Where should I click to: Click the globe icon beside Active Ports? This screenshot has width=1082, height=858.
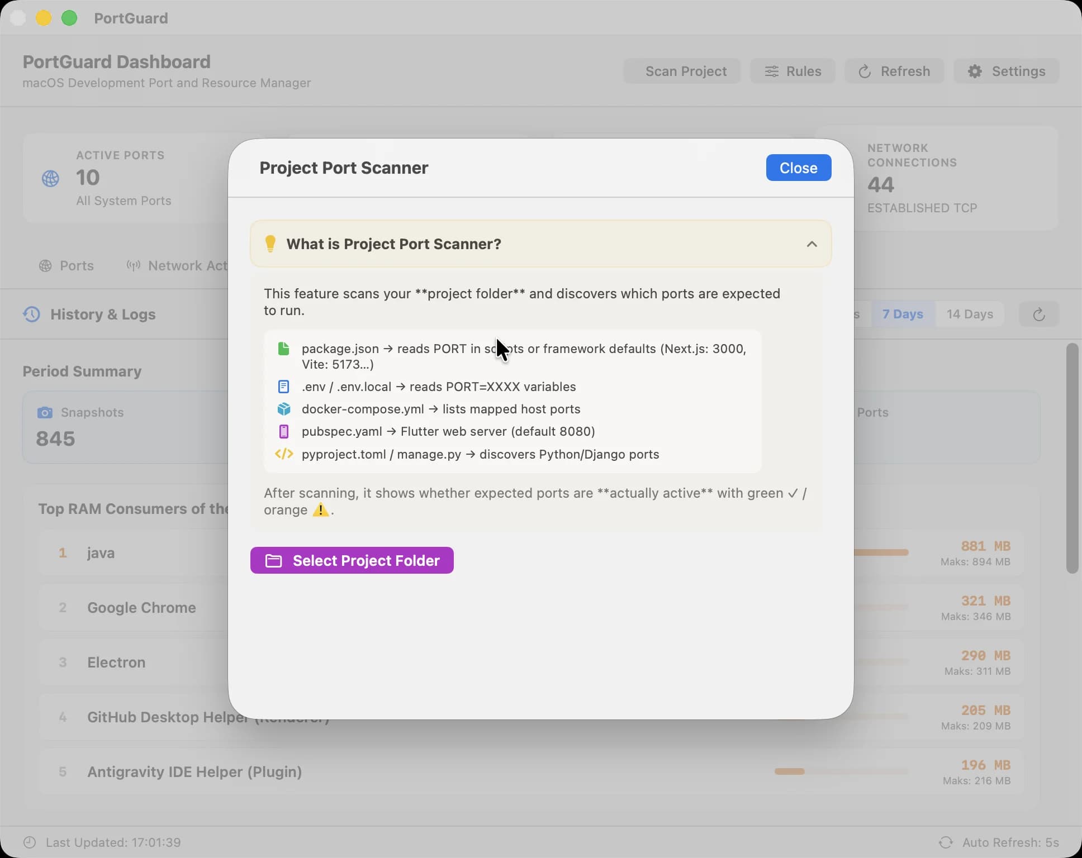[x=51, y=179]
